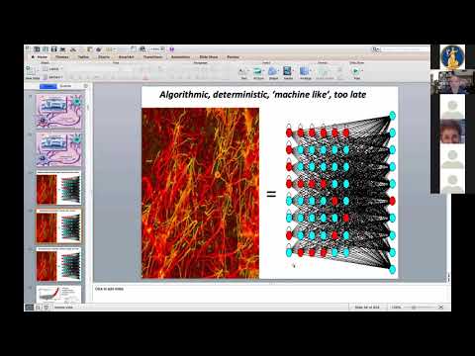Click the third participant video tile showing a face

(x=452, y=132)
